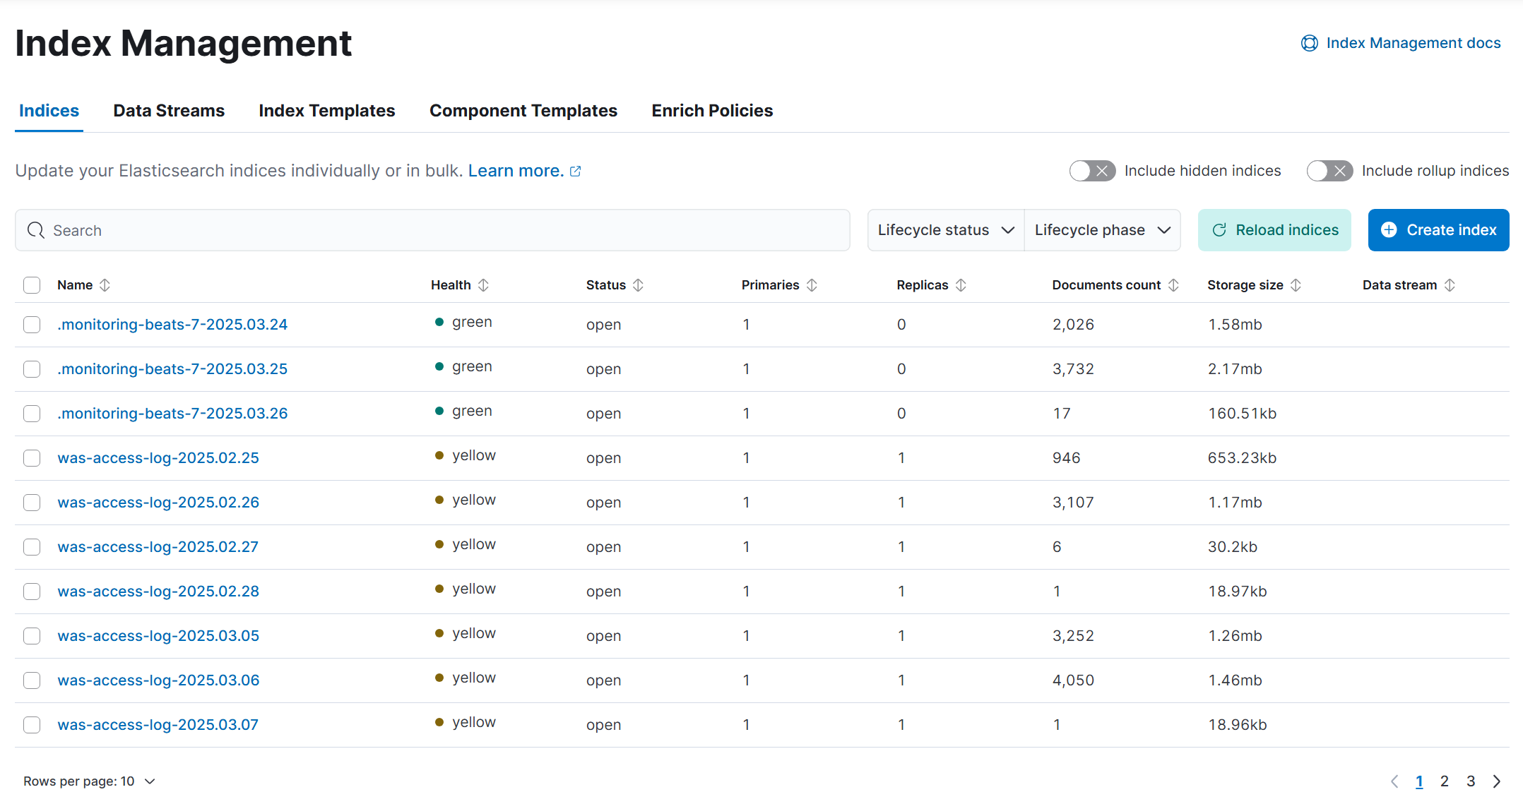Switch to the Data Streams tab
This screenshot has height=792, width=1523.
[x=169, y=111]
